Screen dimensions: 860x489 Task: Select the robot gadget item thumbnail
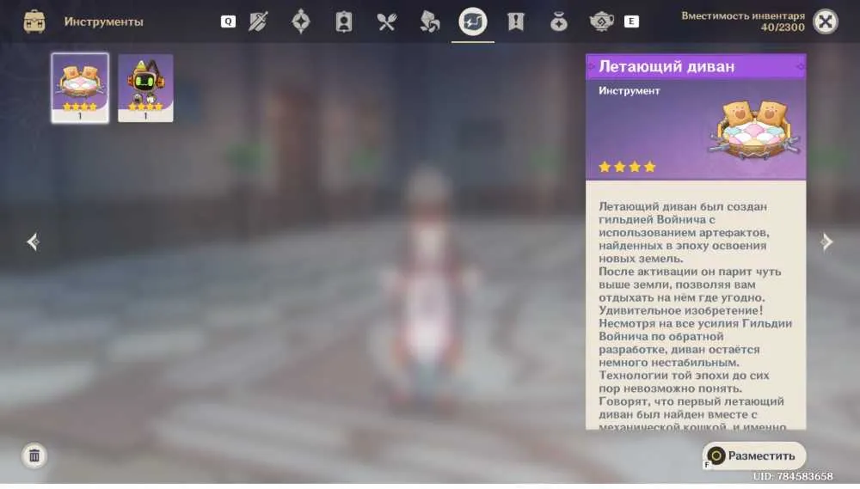click(145, 88)
